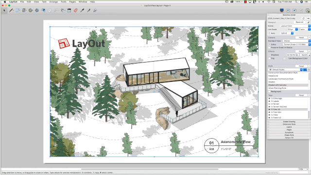This screenshot has width=311, height=175.
Task: Open the Line Scale value dropdown
Action: click(296, 29)
